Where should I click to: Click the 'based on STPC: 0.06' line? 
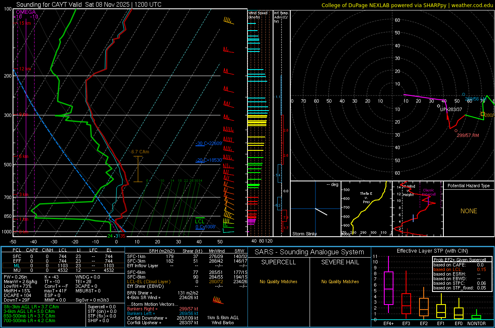pos(460,283)
